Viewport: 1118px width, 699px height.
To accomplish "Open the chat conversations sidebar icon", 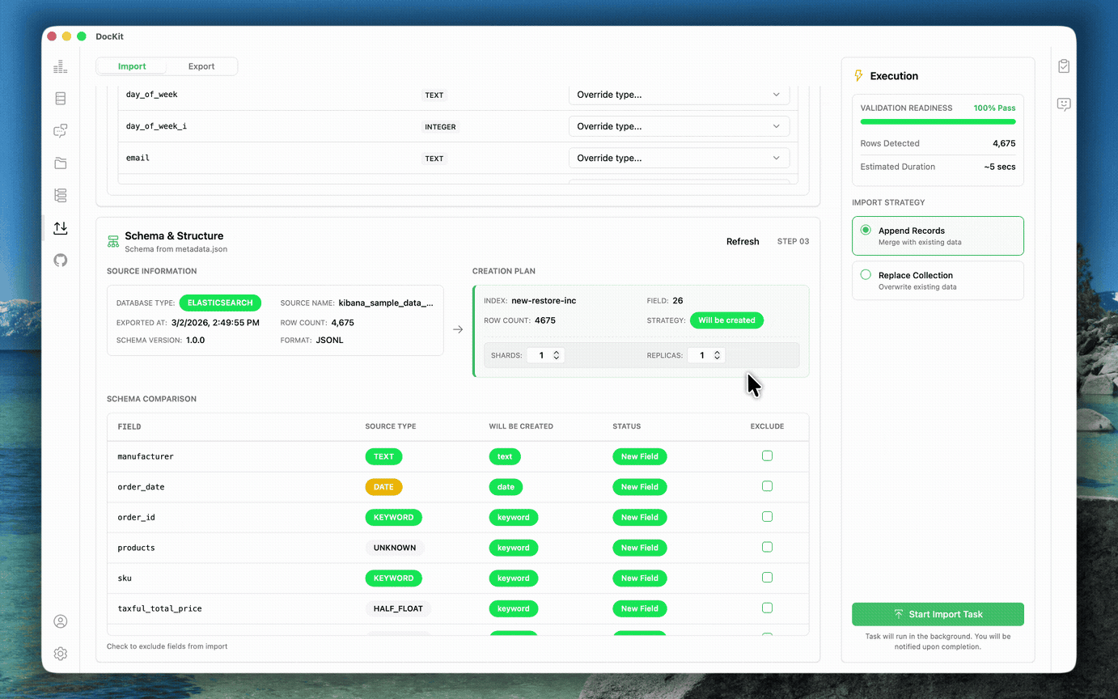I will [x=60, y=131].
